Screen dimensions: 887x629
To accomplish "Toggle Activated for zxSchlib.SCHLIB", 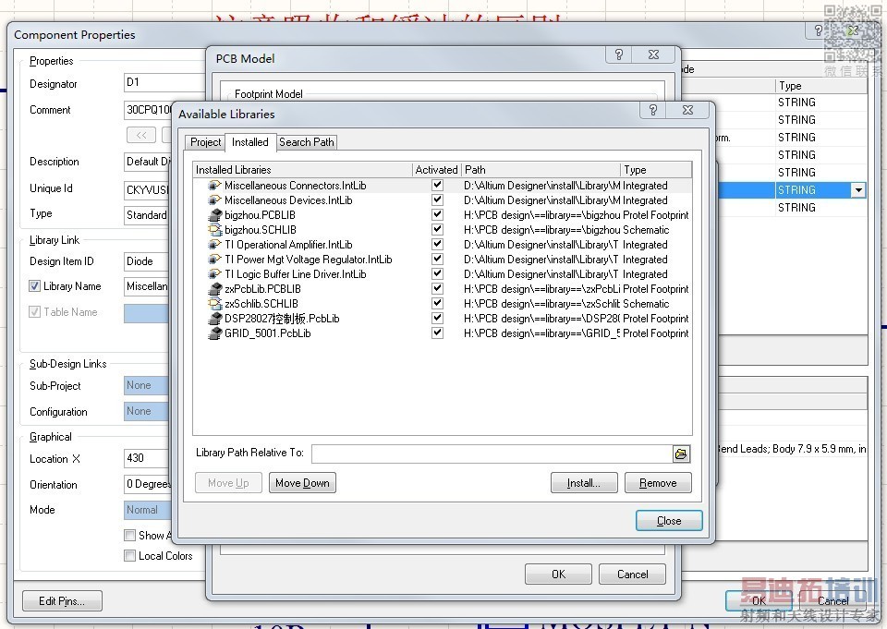I will tap(437, 303).
